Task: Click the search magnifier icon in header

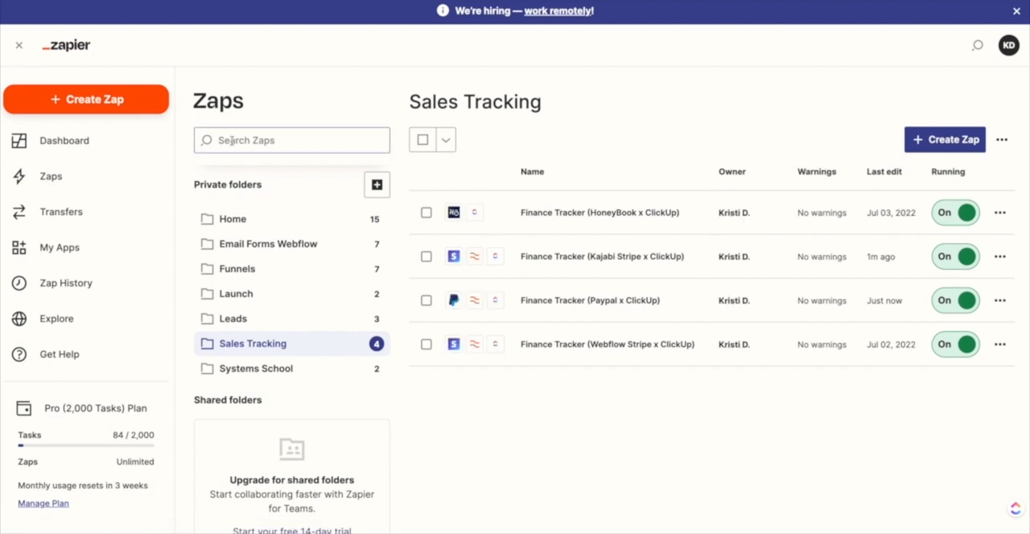Action: tap(977, 46)
